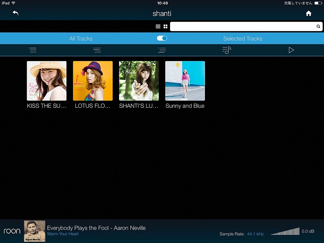Click the roon logo
324x243 pixels.
[x=12, y=231]
